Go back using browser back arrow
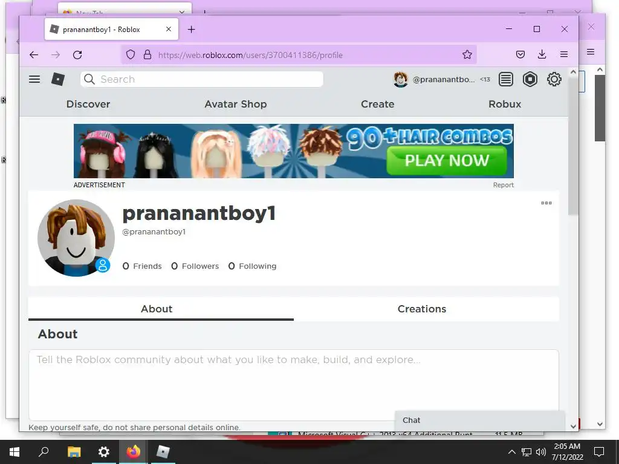 pos(34,55)
